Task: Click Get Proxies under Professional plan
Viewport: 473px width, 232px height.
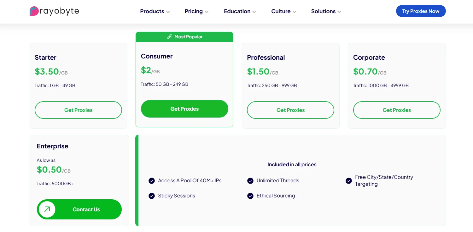Action: tap(290, 110)
